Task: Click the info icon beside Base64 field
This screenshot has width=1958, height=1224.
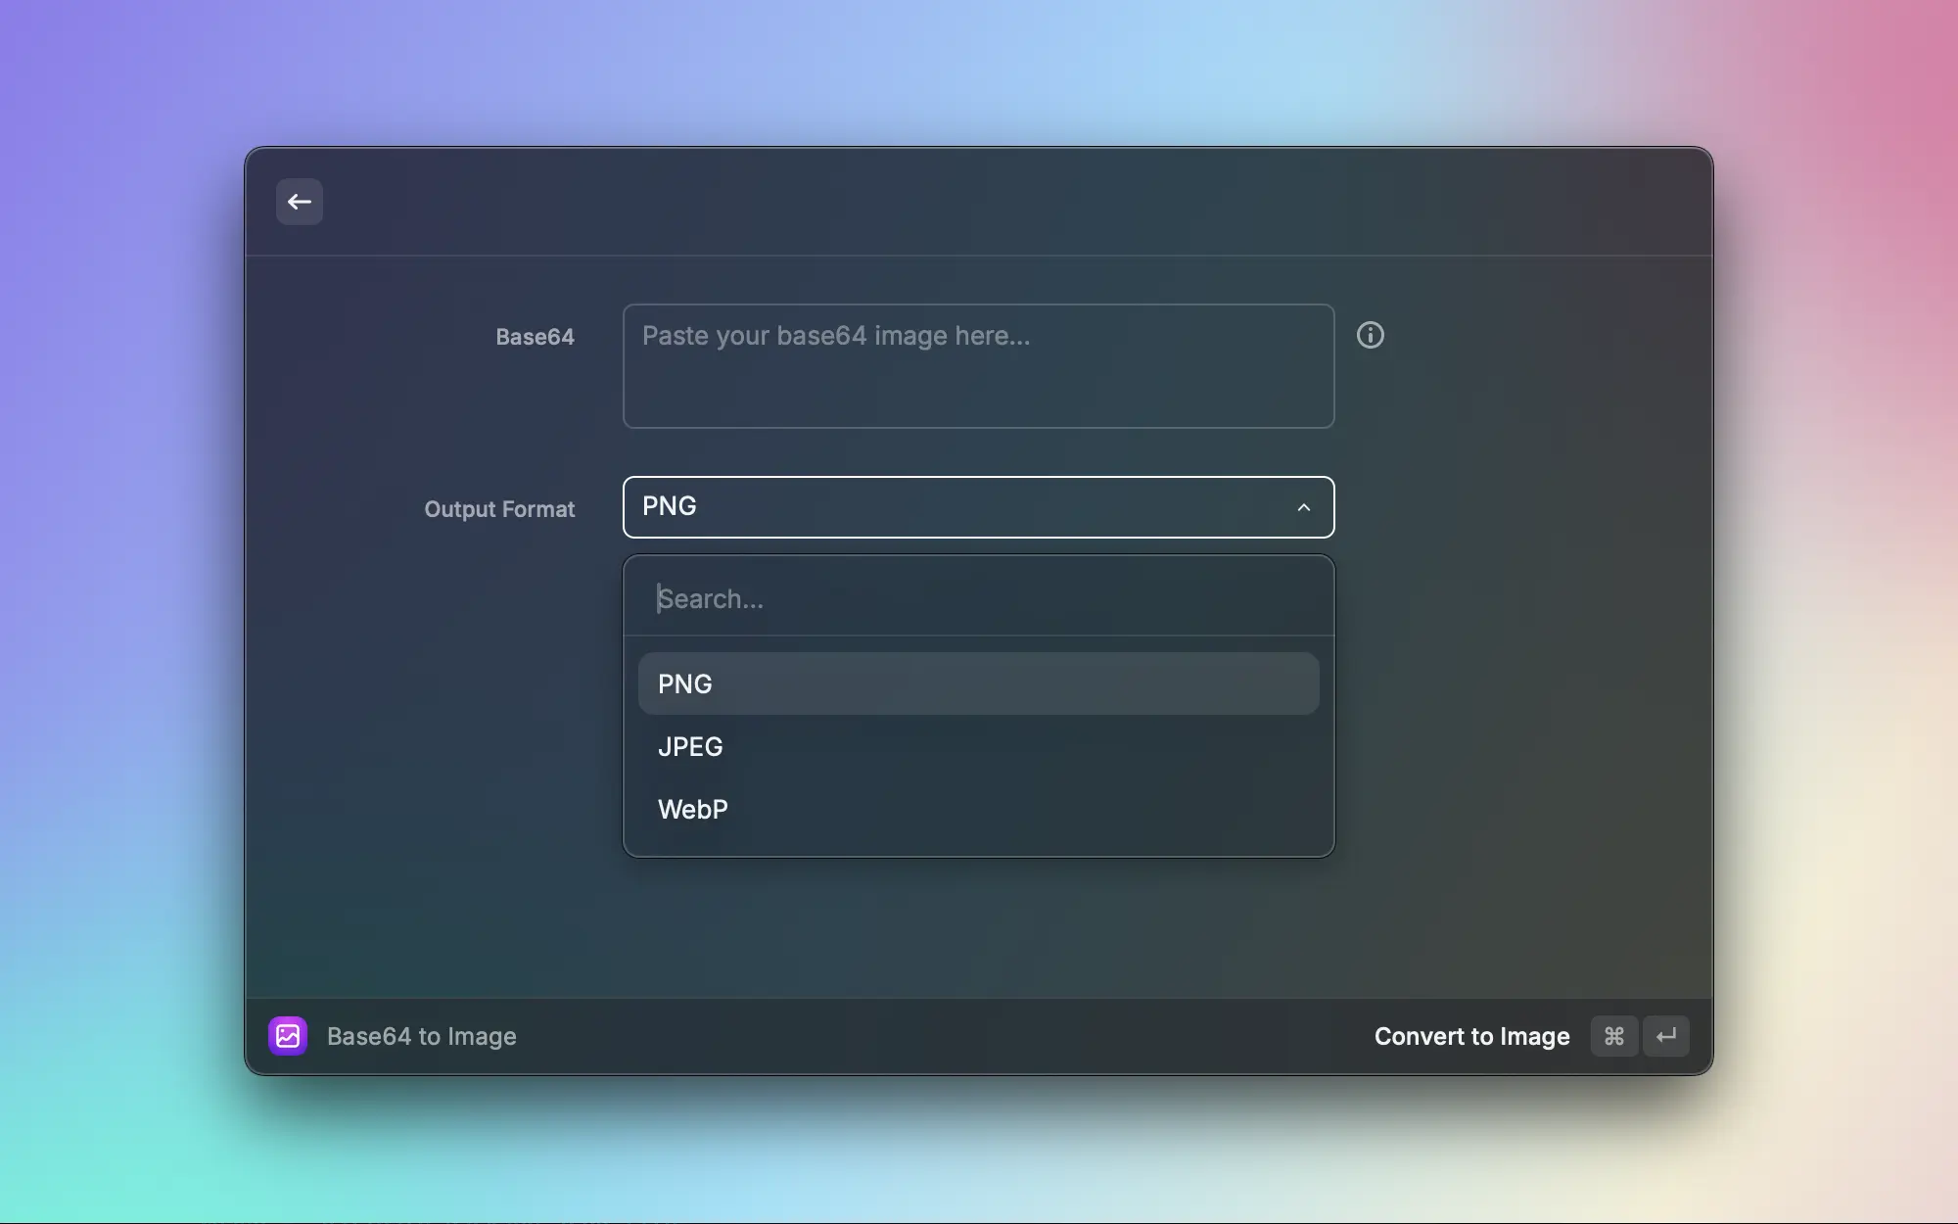Action: (x=1370, y=335)
